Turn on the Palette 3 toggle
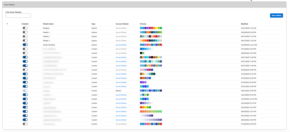The width and height of the screenshot is (290, 132). point(25,40)
